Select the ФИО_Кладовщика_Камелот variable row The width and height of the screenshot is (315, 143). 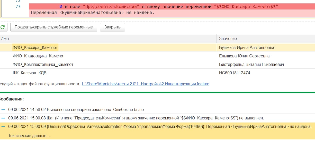coord(39,56)
